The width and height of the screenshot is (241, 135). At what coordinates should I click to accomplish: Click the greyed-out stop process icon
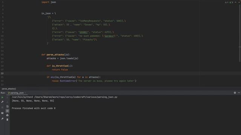tap(2, 108)
